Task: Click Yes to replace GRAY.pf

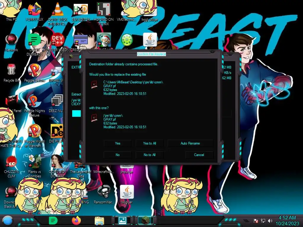Action: point(117,143)
